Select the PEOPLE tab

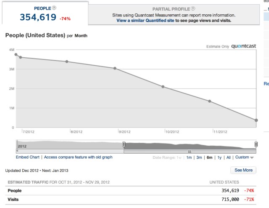tap(44, 13)
